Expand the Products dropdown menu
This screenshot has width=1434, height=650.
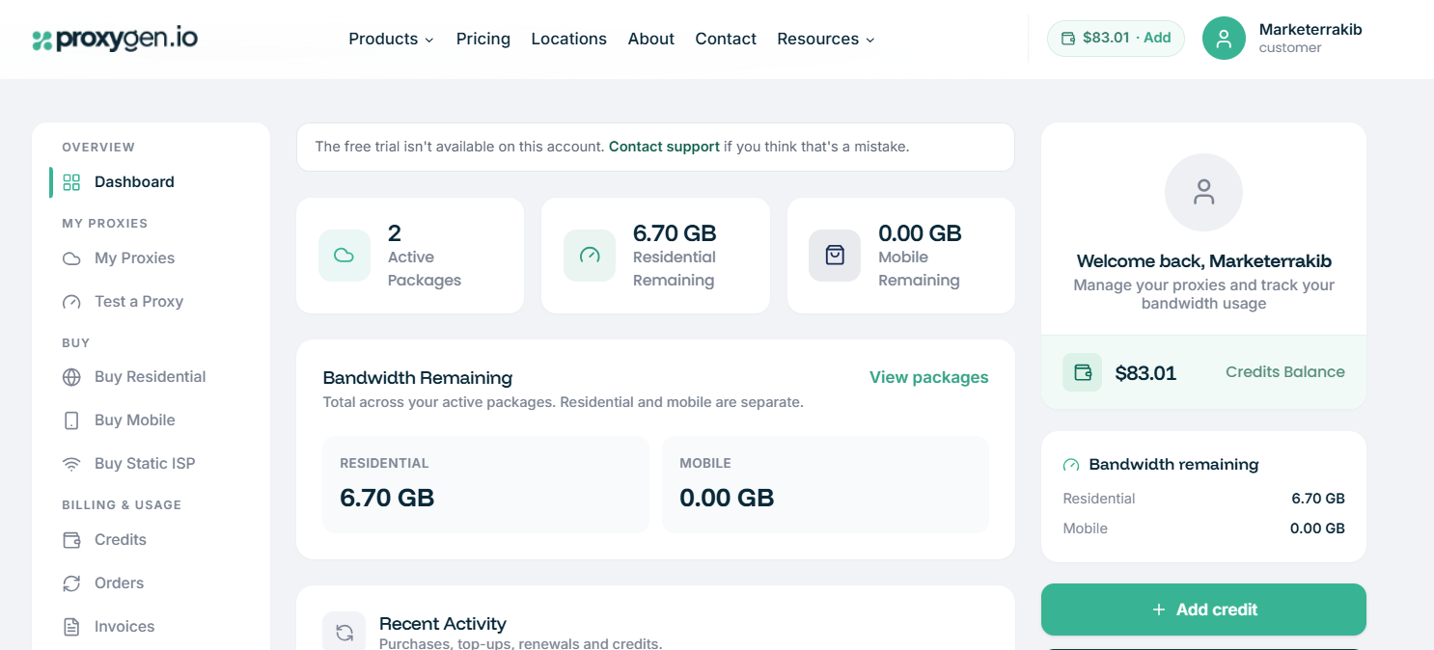391,39
